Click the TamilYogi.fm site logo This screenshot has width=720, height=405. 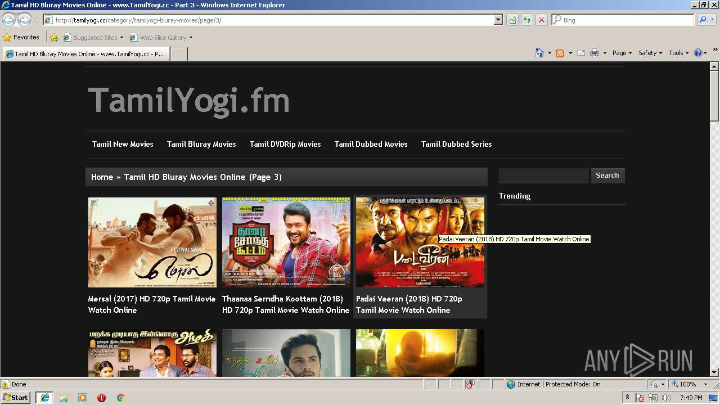coord(189,101)
